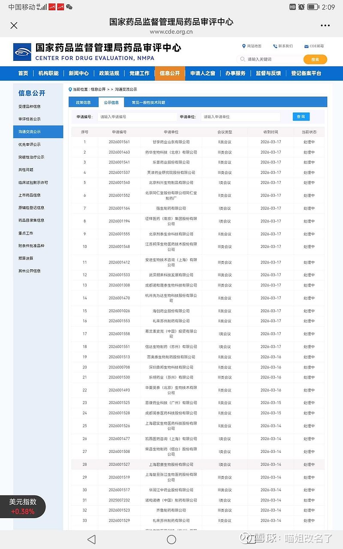Viewport: 343px width, 549px height.
Task: Open the 网站地图 site map link
Action: click(252, 46)
